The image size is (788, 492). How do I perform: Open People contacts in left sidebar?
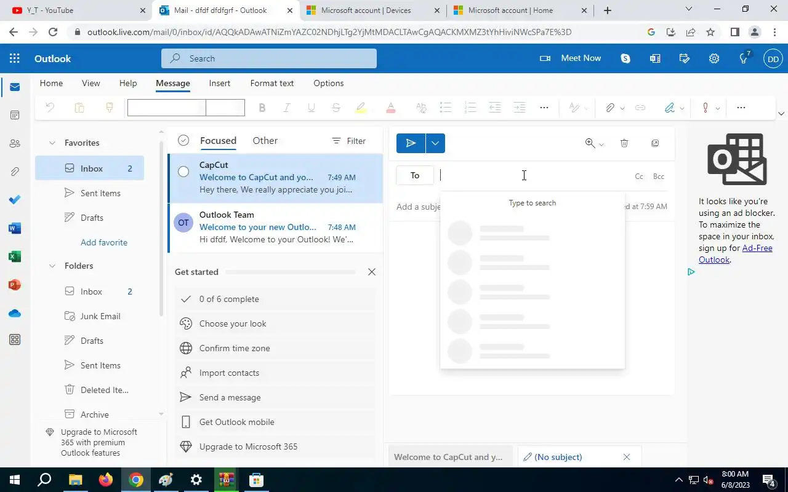pyautogui.click(x=15, y=143)
